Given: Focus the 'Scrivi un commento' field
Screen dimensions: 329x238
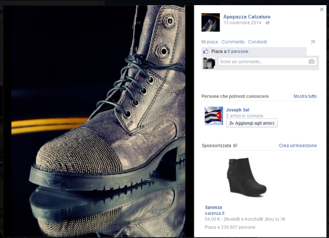Looking at the screenshot, I should pyautogui.click(x=262, y=62).
